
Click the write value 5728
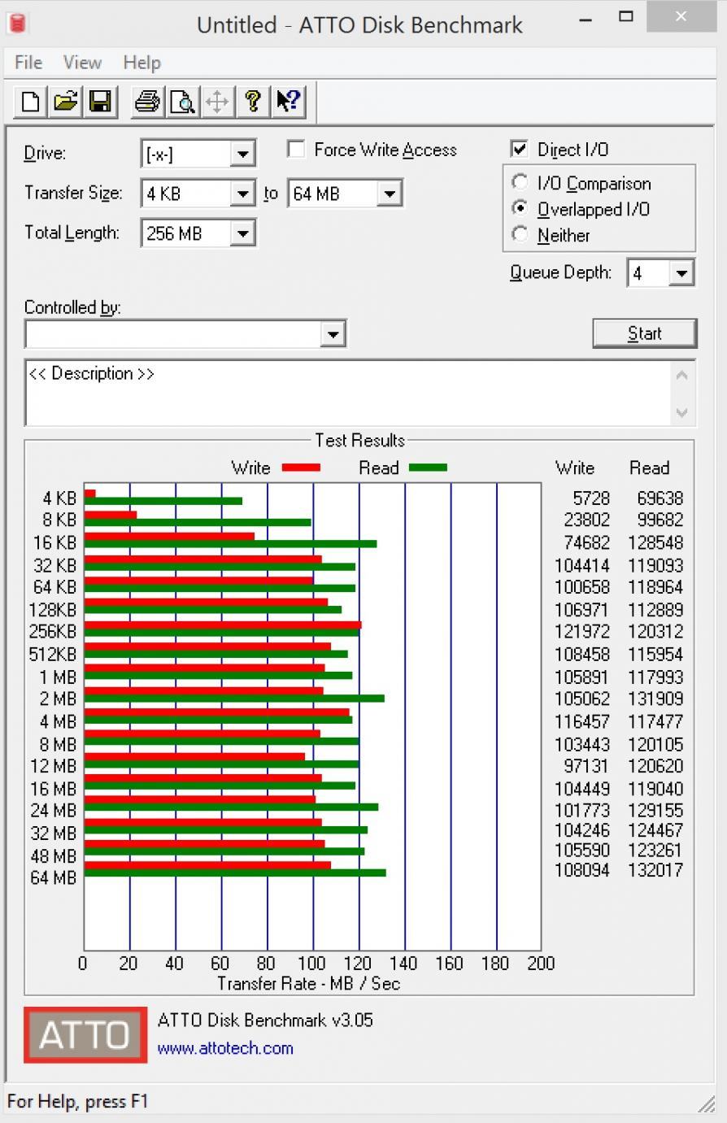pyautogui.click(x=591, y=498)
